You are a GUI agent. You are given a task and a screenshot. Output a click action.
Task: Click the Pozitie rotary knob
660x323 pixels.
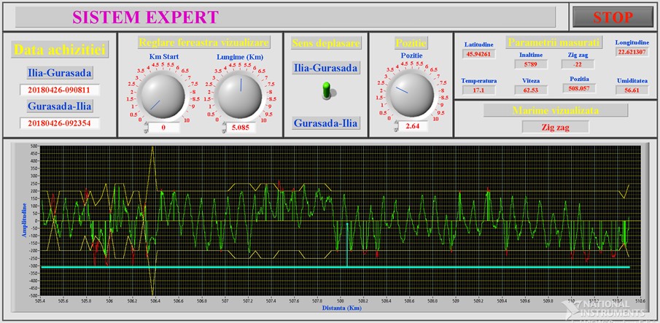tap(411, 93)
